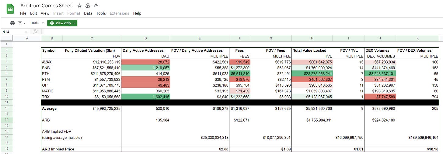Image resolution: width=443 pixels, height=154 pixels.
Task: Select row 14 header
Action: pos(7,120)
